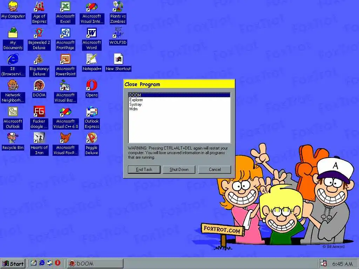Select the My Documents folder icon
The image size is (359, 269).
point(13,39)
